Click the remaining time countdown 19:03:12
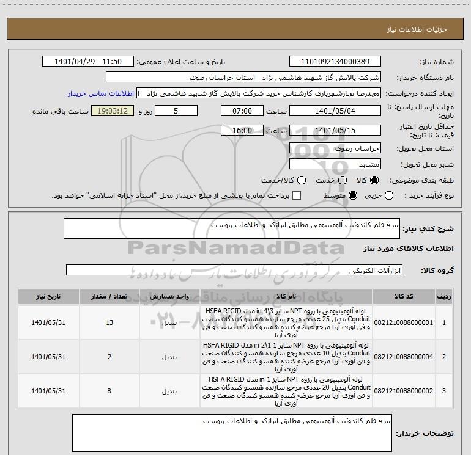471x455 pixels. tap(113, 111)
